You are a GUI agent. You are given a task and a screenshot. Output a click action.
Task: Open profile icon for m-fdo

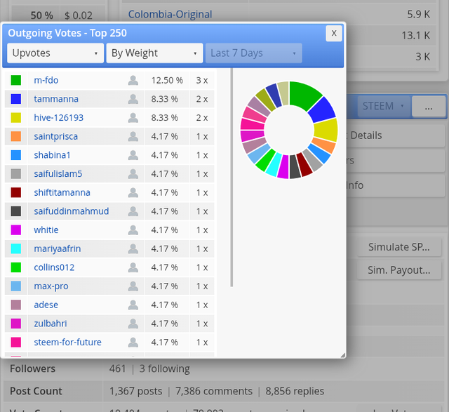133,80
